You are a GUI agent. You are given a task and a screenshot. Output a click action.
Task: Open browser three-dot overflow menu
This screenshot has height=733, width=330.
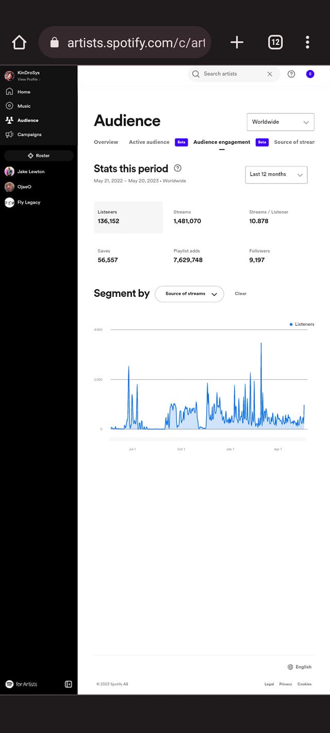point(307,42)
